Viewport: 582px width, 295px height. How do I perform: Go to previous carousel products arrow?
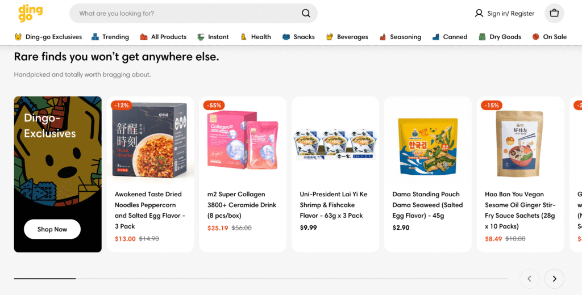pos(529,279)
